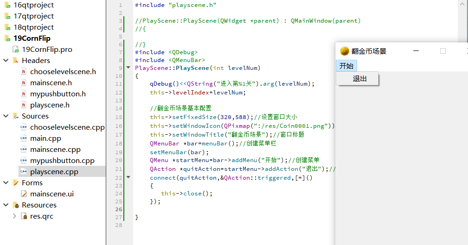Open the 开始 menu in the coin window
468x245 pixels.
346,66
